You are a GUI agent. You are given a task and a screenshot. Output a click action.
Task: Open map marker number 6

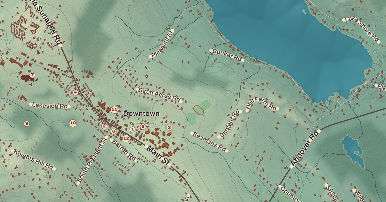point(113,131)
